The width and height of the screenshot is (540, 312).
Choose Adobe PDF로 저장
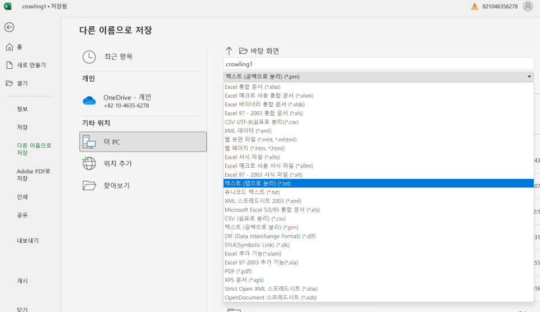point(34,174)
